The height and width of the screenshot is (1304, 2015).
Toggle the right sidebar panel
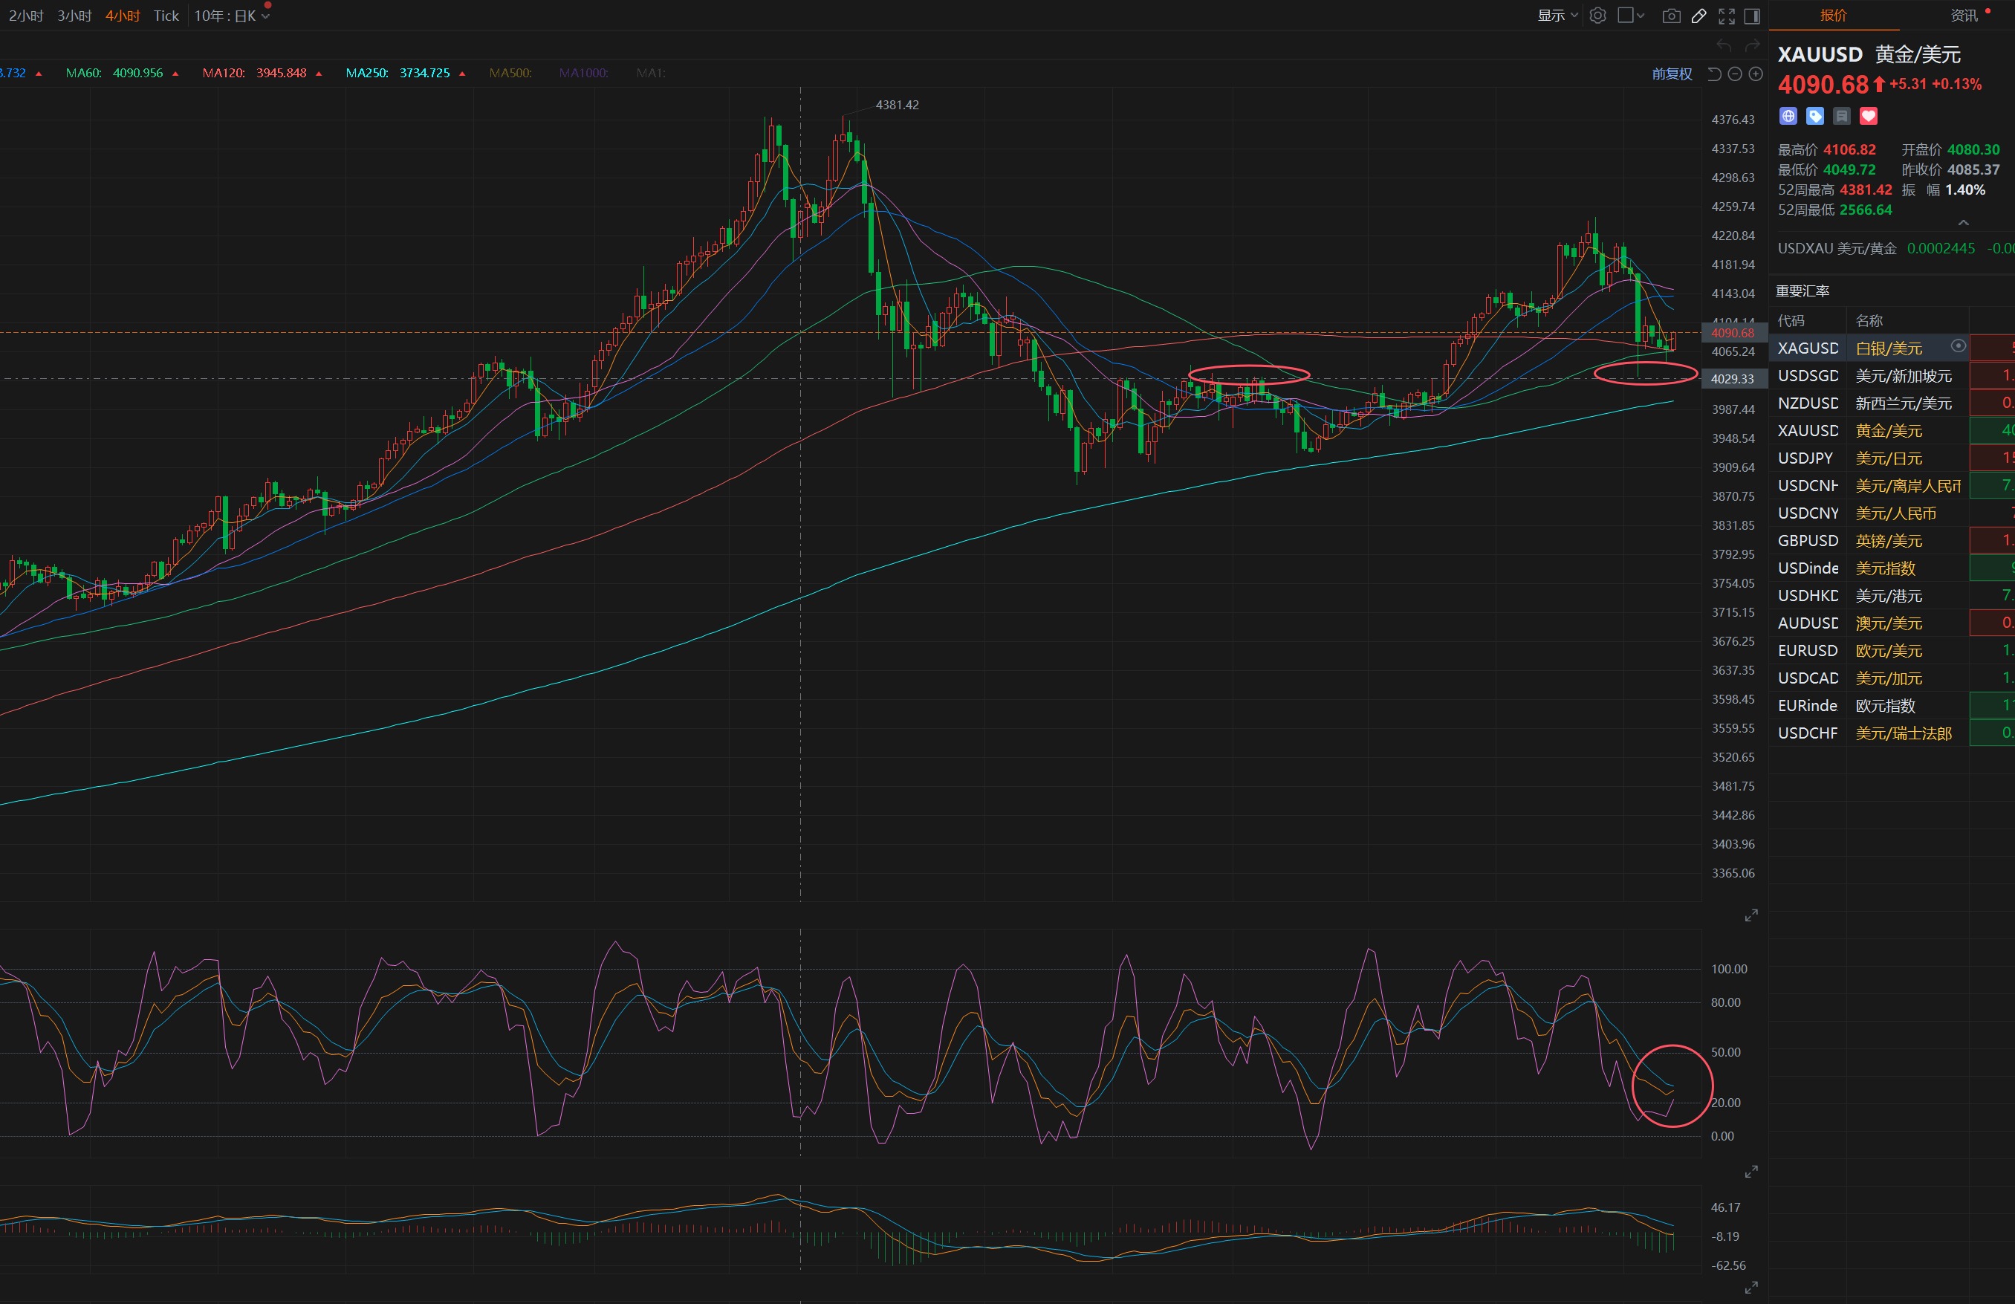pos(1752,16)
